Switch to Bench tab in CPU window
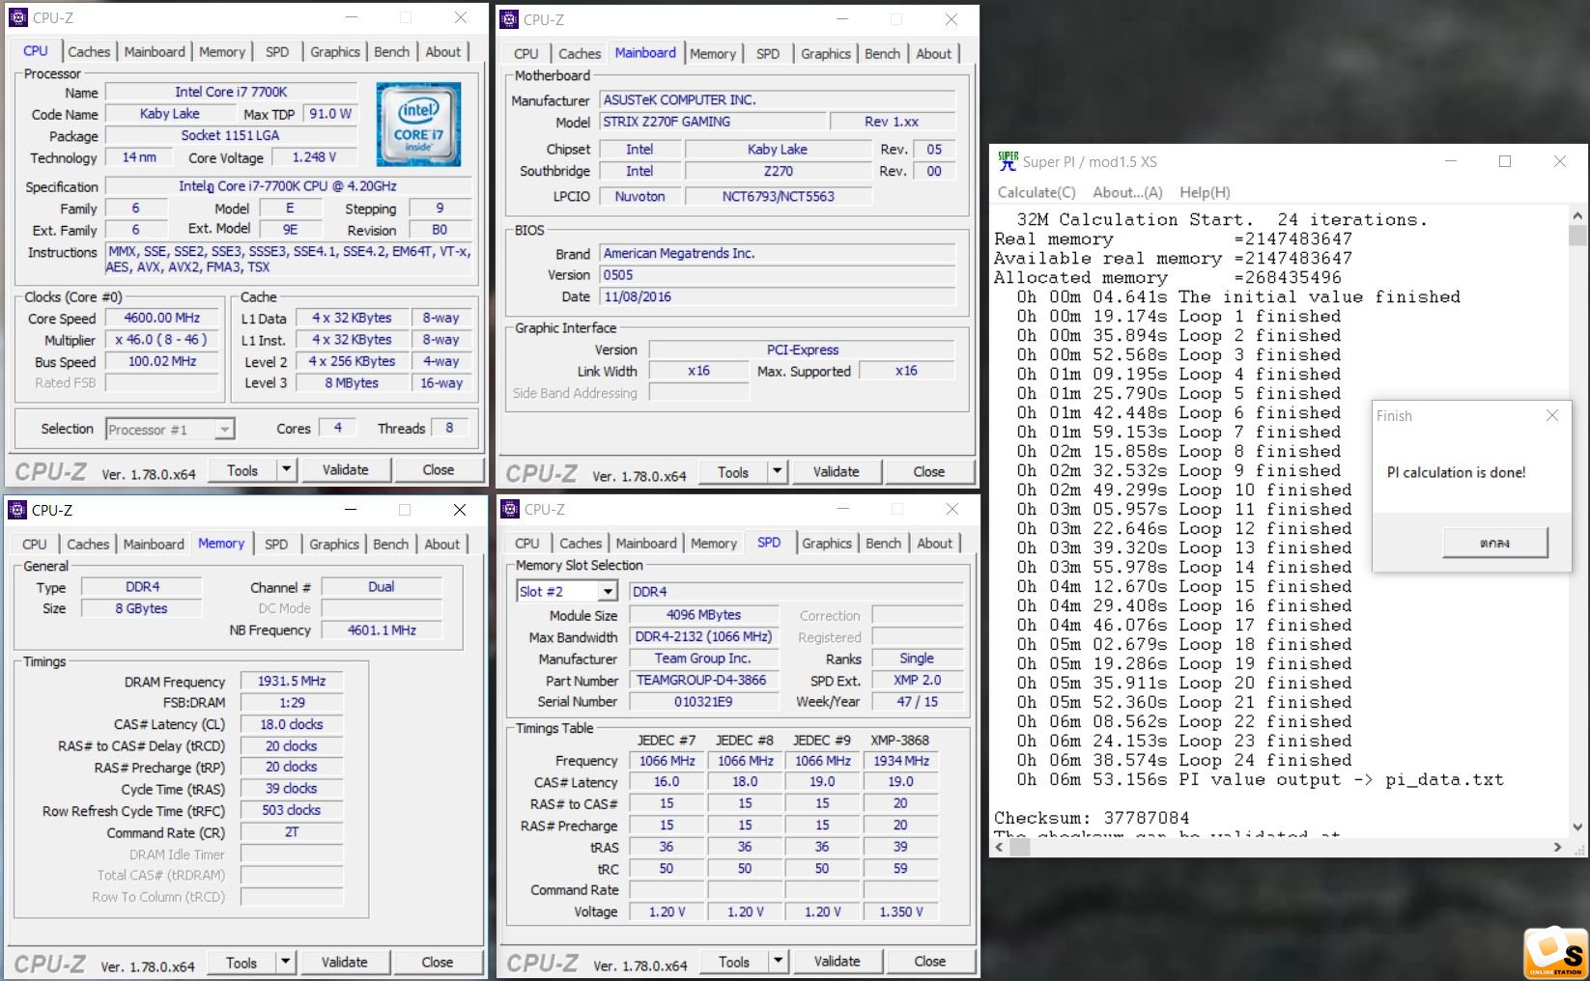The width and height of the screenshot is (1590, 981). pos(392,52)
